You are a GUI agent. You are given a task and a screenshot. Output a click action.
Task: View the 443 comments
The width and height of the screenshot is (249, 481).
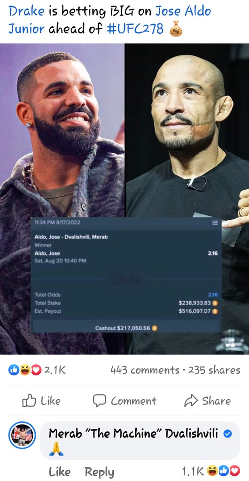tap(145, 370)
